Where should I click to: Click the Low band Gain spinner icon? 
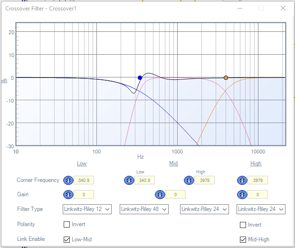[x=68, y=195]
